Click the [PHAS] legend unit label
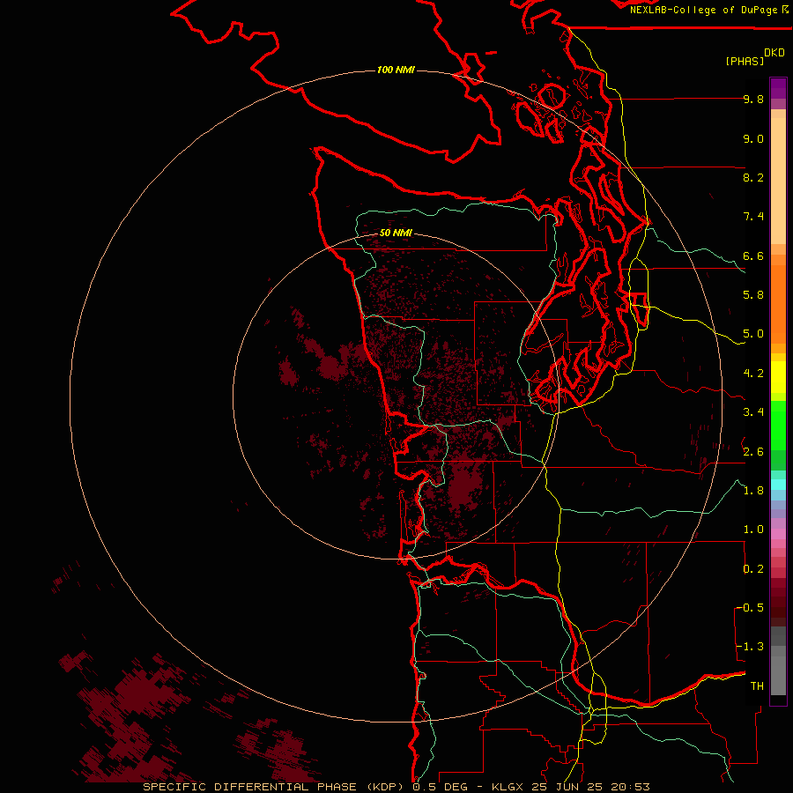 point(745,61)
